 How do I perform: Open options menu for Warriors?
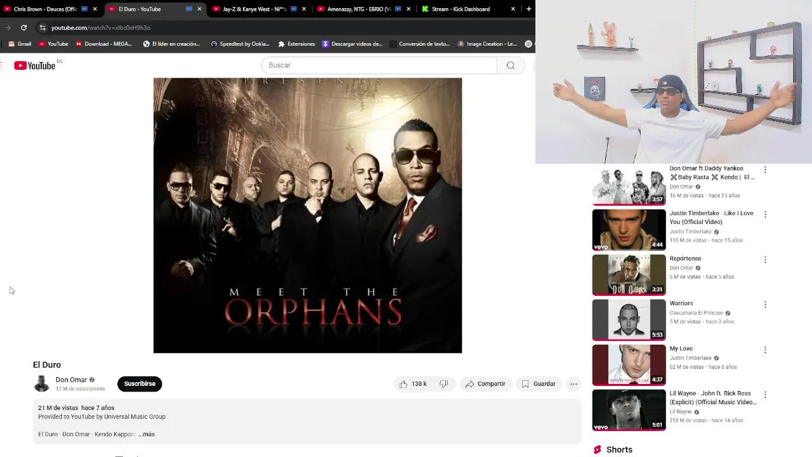[765, 305]
